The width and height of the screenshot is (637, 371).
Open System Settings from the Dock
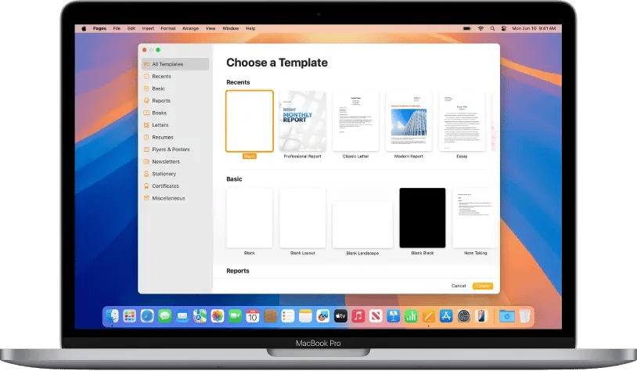pyautogui.click(x=463, y=315)
